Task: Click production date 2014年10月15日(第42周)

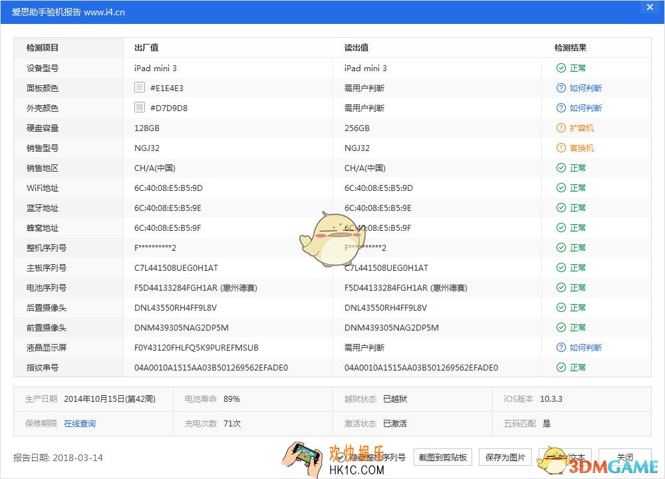Action: tap(110, 399)
